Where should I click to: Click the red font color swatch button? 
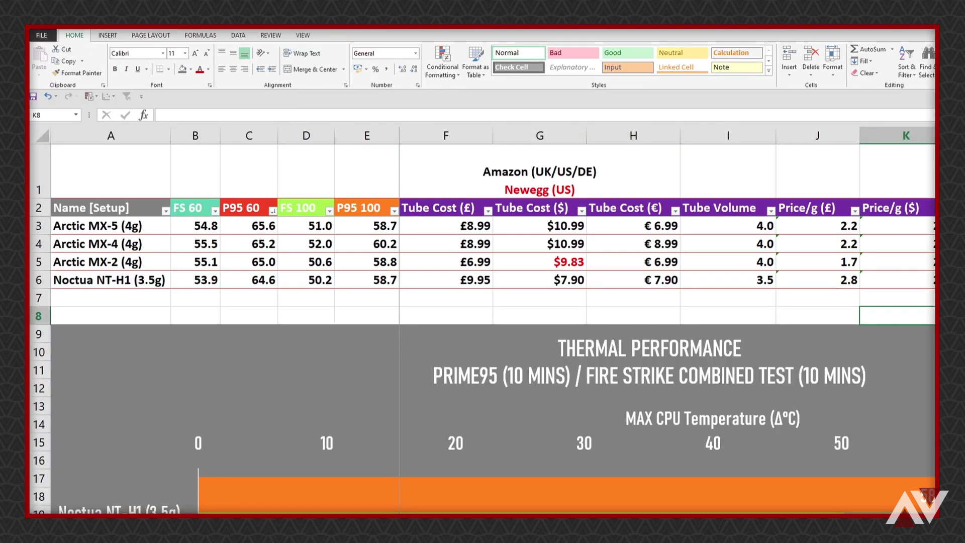200,69
